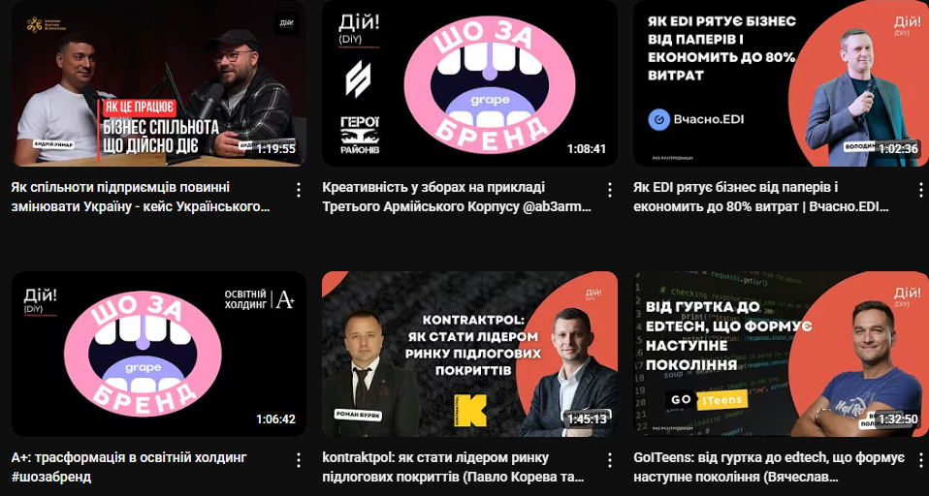Viewport: 929px width, 496px height.
Task: Open title 'Креативність у зборах на прикладі'
Action: [457, 197]
